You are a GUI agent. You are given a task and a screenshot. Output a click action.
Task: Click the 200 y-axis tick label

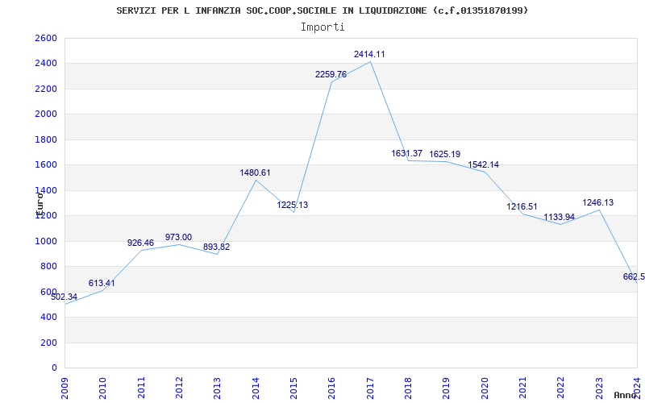point(48,343)
